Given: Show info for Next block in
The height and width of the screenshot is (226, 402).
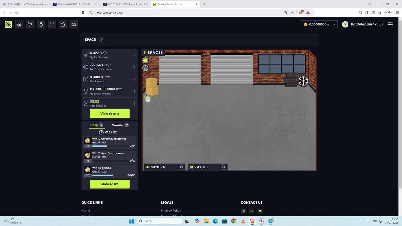Looking at the screenshot, I should click(134, 103).
